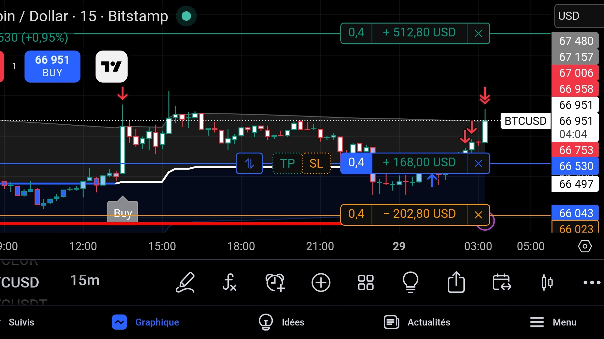Close the +168,00 USD position
The height and width of the screenshot is (339, 604).
pos(478,164)
